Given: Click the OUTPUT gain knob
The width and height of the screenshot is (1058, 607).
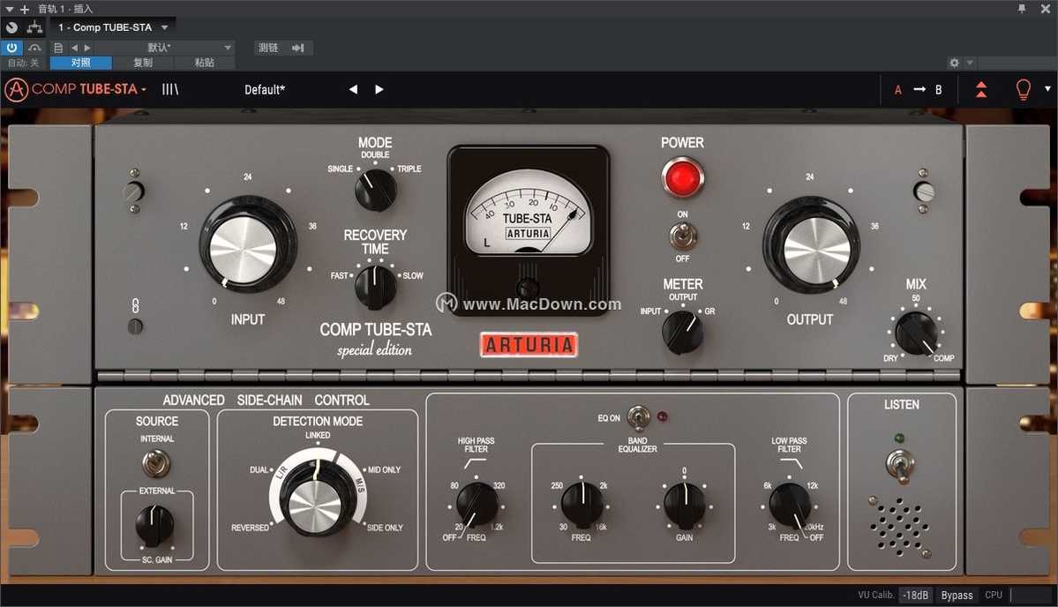Looking at the screenshot, I should (x=810, y=244).
